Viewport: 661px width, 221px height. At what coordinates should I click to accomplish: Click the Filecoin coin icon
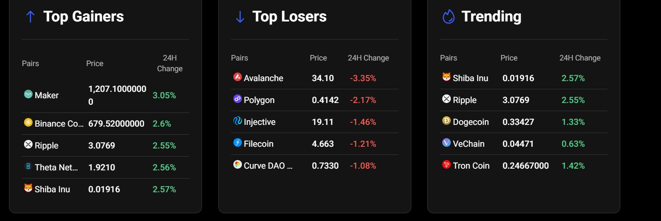[237, 142]
